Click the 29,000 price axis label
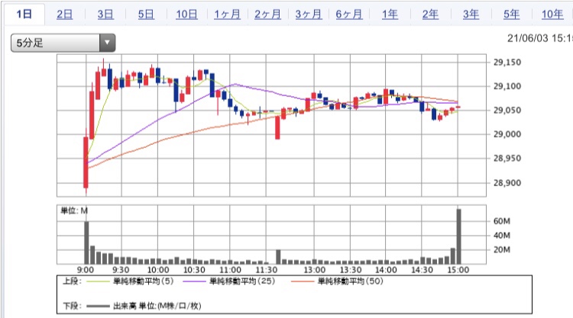573x318 pixels. 507,134
